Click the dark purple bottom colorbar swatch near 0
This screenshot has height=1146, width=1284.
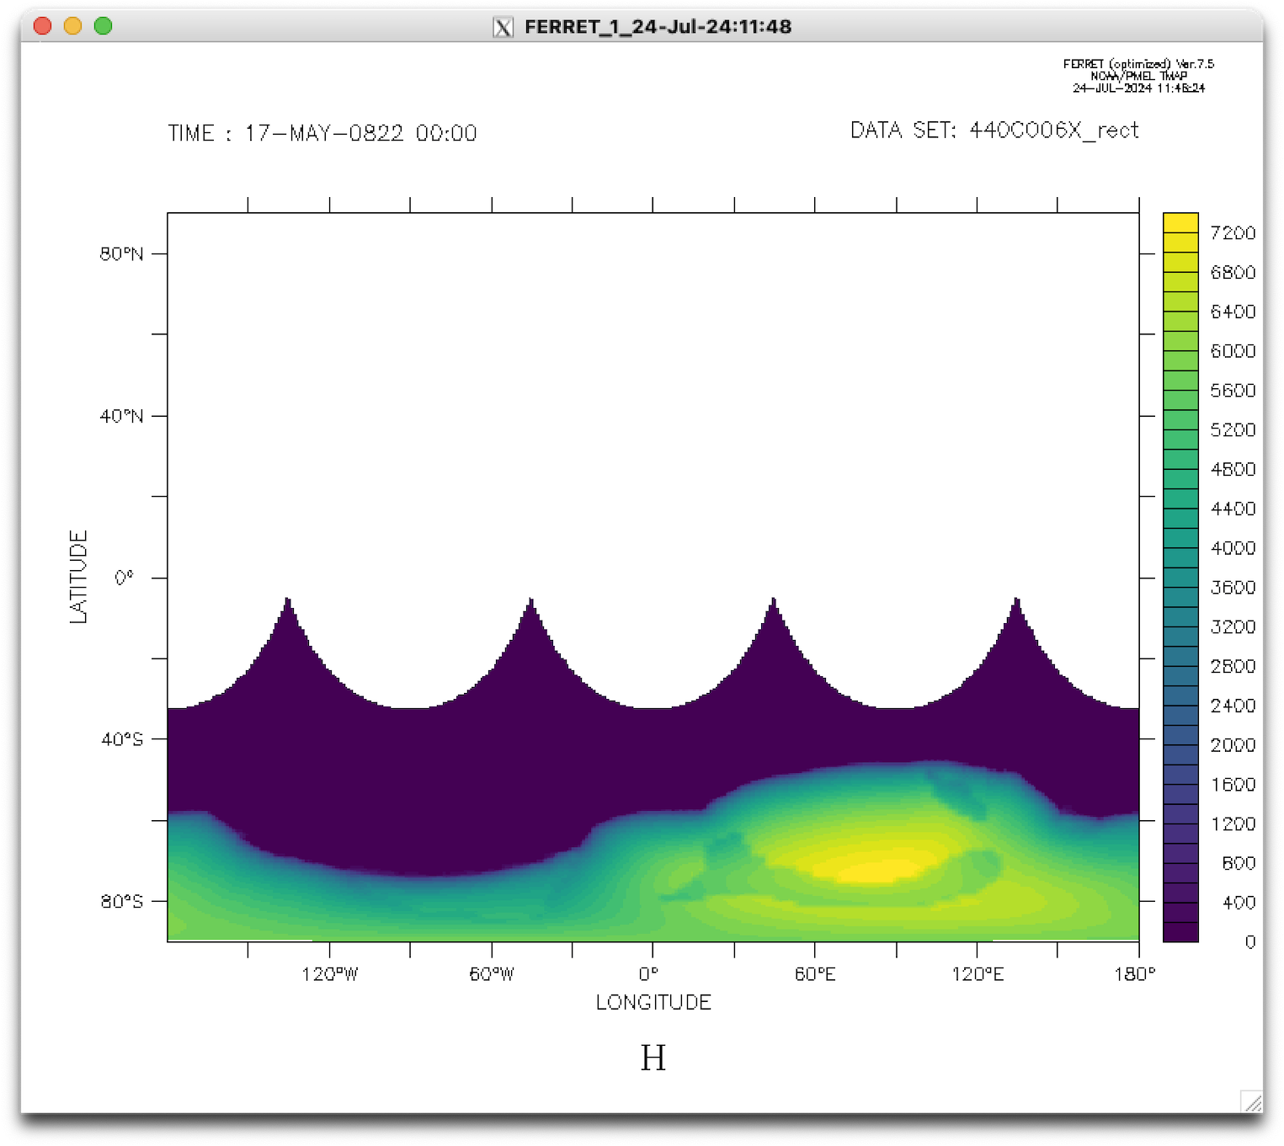1180,932
